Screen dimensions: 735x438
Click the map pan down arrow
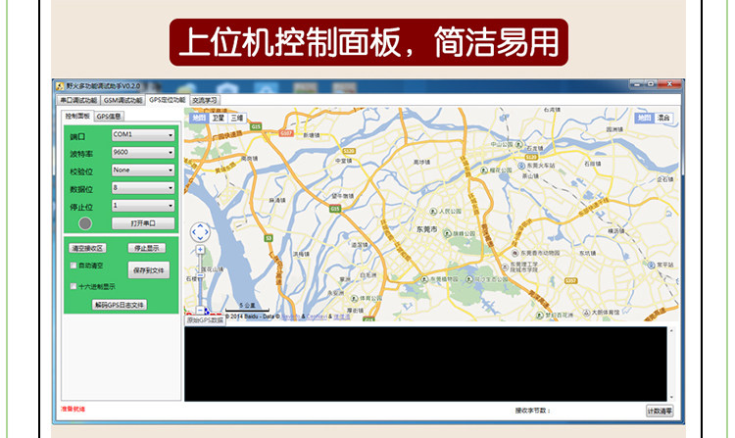pos(200,238)
